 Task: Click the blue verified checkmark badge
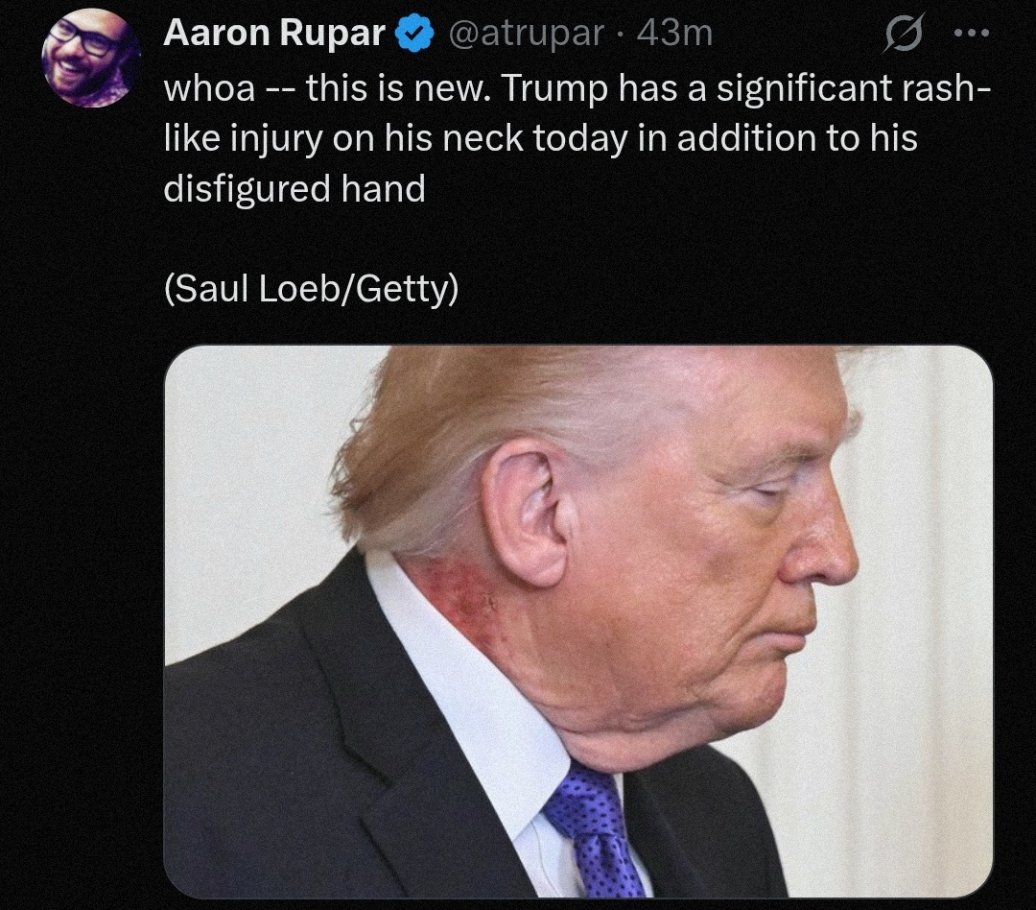[412, 34]
